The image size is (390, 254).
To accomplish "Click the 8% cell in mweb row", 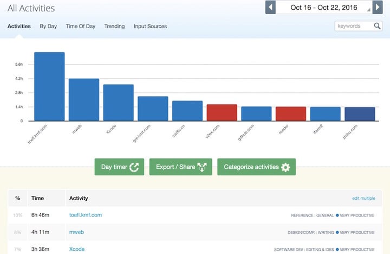I will click(x=18, y=232).
